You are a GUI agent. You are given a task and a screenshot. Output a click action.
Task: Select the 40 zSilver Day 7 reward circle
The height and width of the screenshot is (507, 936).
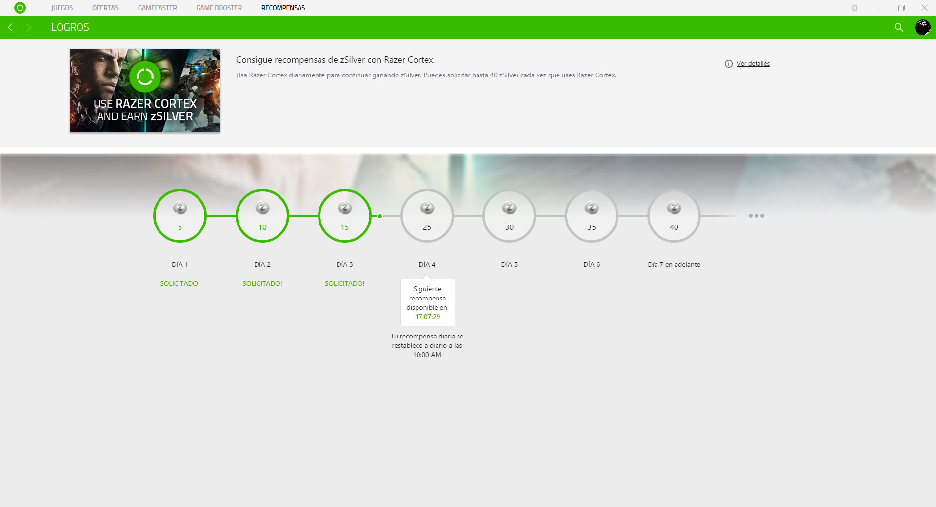coord(674,216)
